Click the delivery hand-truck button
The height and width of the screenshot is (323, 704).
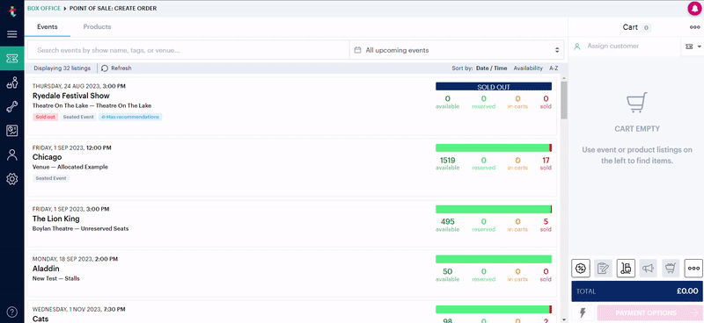(x=626, y=269)
